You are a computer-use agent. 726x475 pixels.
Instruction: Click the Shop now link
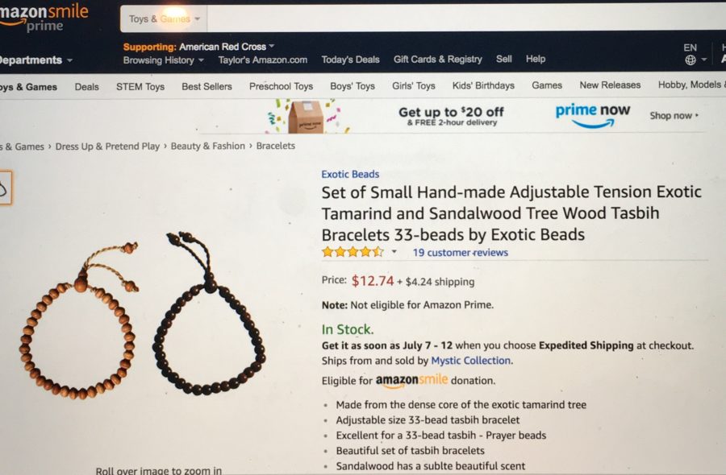point(674,115)
